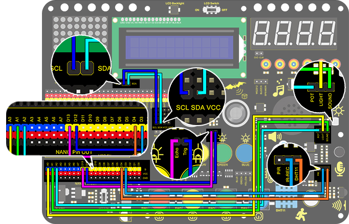Image resolution: width=349 pixels, height=224 pixels.
Task: Click the yellow microphone icon
Action: tap(339, 169)
